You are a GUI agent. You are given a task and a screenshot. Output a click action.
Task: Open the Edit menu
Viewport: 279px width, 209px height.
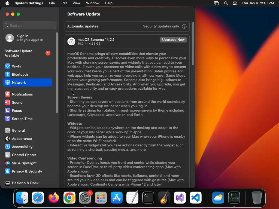(63, 3)
